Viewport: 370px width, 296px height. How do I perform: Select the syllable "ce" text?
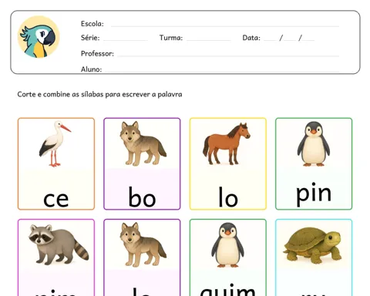tap(56, 199)
